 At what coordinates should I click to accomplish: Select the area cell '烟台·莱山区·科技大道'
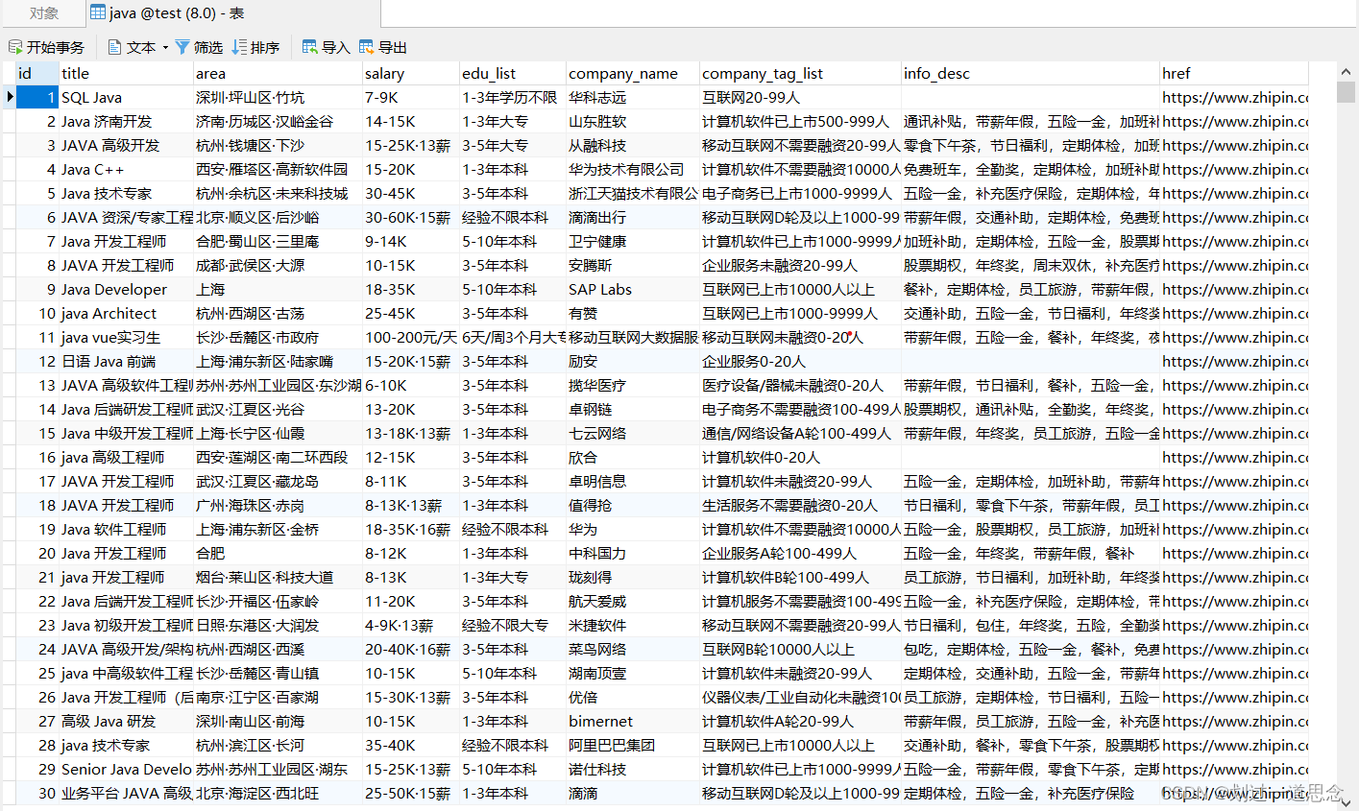tap(279, 577)
